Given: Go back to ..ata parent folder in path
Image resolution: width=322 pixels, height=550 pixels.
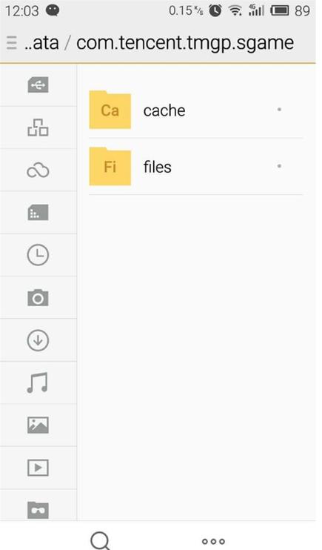Looking at the screenshot, I should coord(41,43).
